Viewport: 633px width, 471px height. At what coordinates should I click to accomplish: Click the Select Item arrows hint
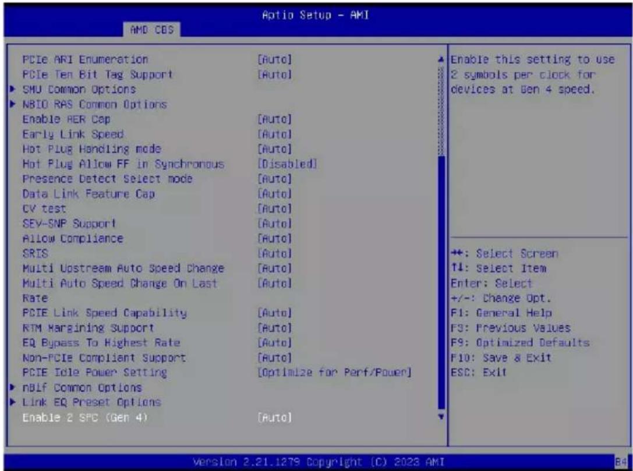(x=498, y=268)
